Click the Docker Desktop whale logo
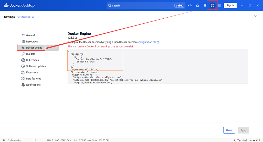Screen dimensions: 263x142 [6, 5]
